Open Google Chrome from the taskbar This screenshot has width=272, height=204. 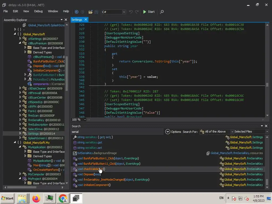click(x=63, y=198)
